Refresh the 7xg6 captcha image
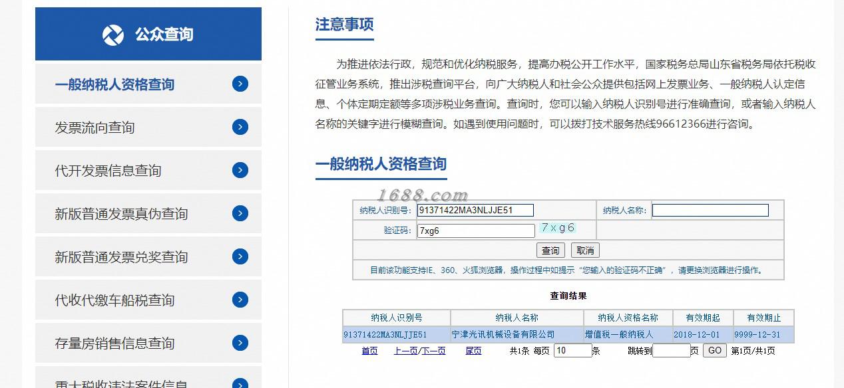Viewport: 844px width, 388px height. (558, 228)
